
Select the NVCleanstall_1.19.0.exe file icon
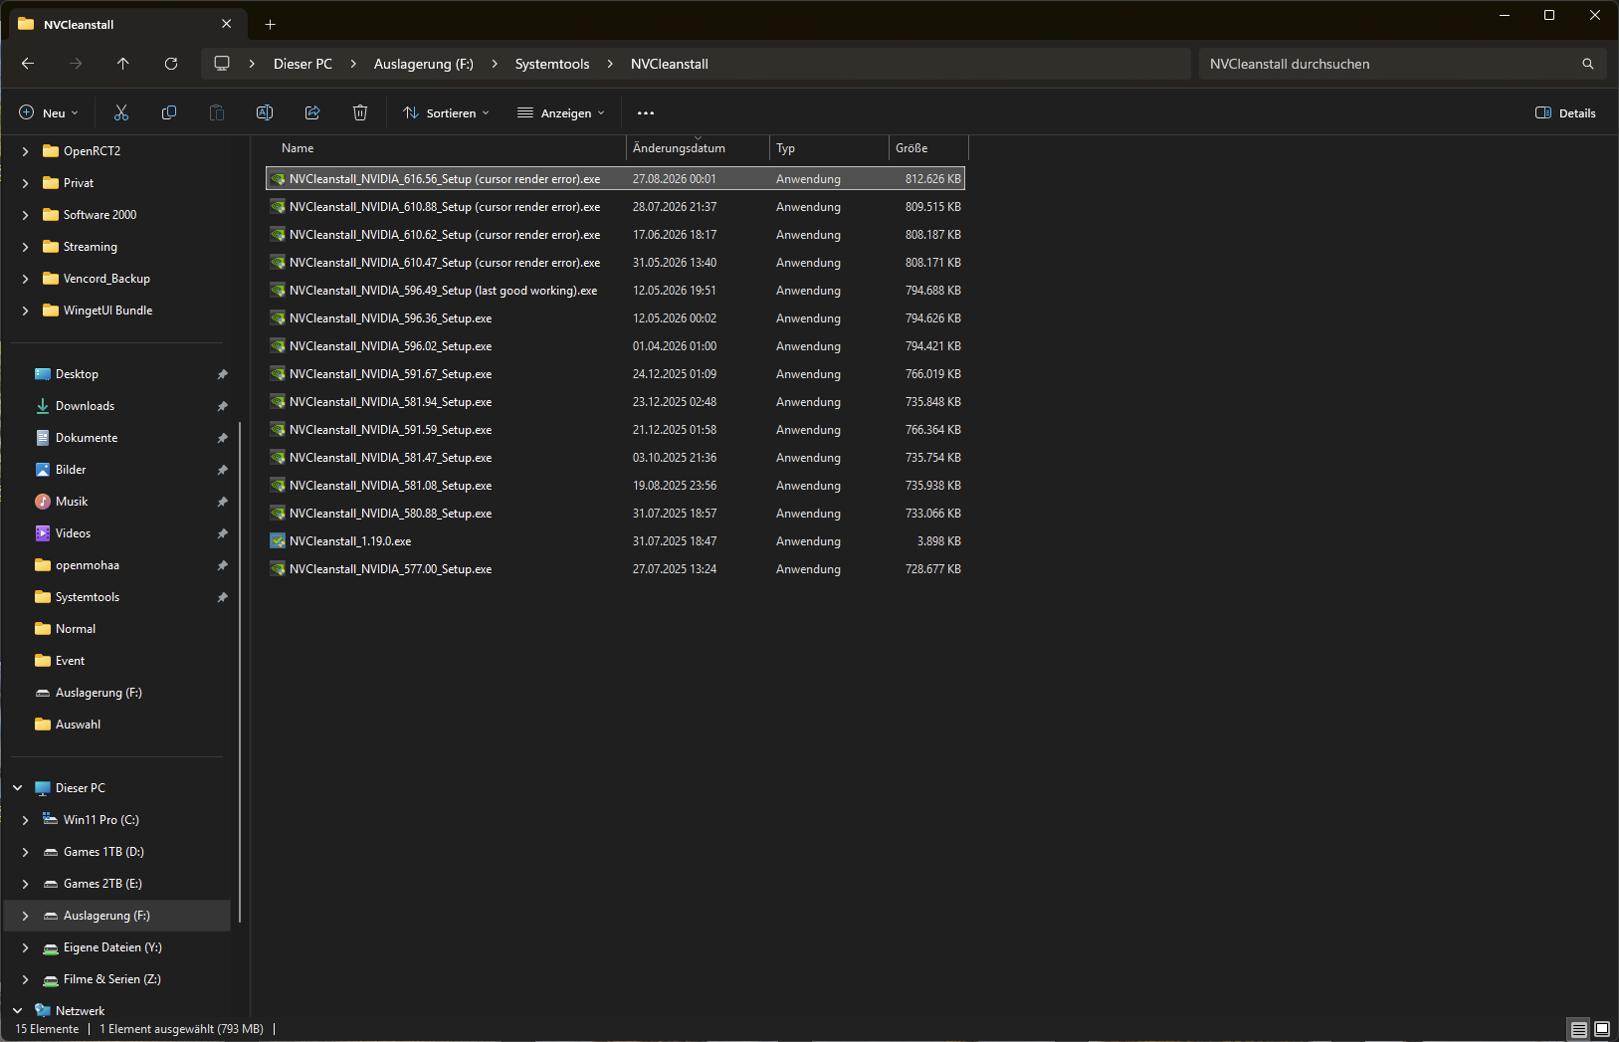click(x=278, y=541)
